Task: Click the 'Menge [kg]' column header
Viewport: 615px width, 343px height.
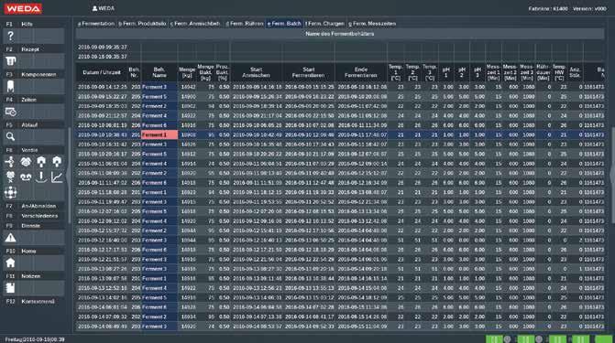Action: (x=187, y=72)
